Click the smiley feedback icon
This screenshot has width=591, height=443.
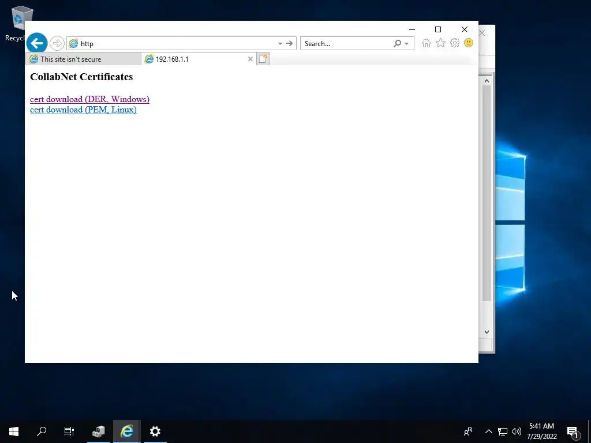[x=469, y=43]
